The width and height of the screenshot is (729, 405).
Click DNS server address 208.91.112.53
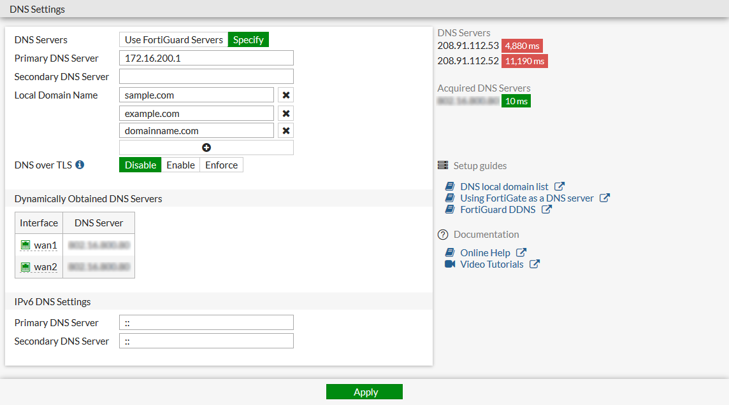[x=468, y=46]
